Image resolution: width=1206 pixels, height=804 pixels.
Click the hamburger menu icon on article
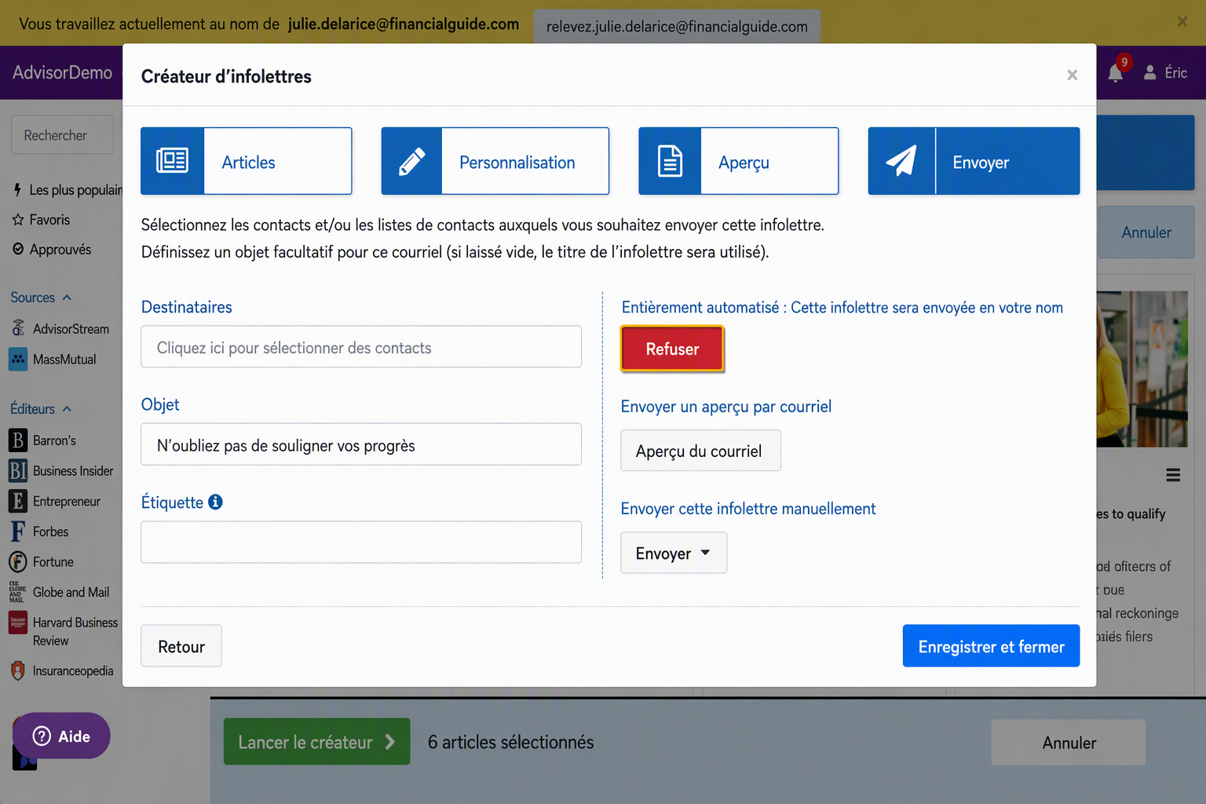click(x=1173, y=475)
